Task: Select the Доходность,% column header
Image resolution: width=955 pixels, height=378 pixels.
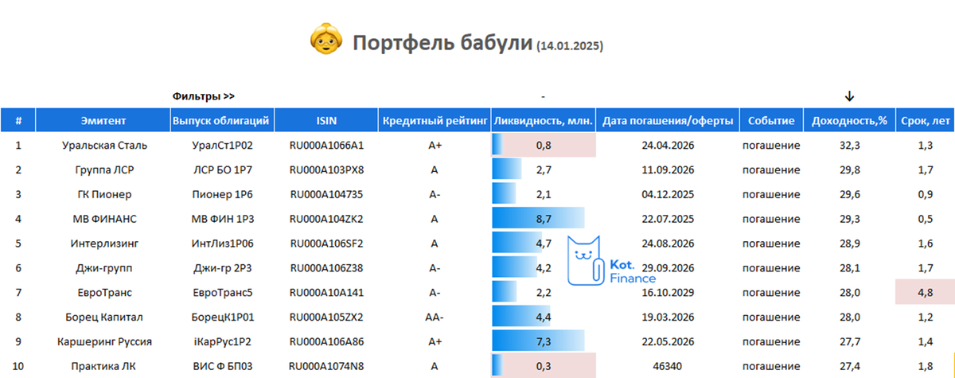Action: (x=849, y=121)
